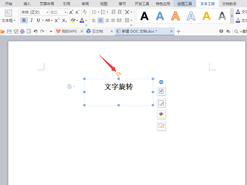This screenshot has height=185, width=247.
Task: Save document with floppy icon
Action: pos(9,31)
